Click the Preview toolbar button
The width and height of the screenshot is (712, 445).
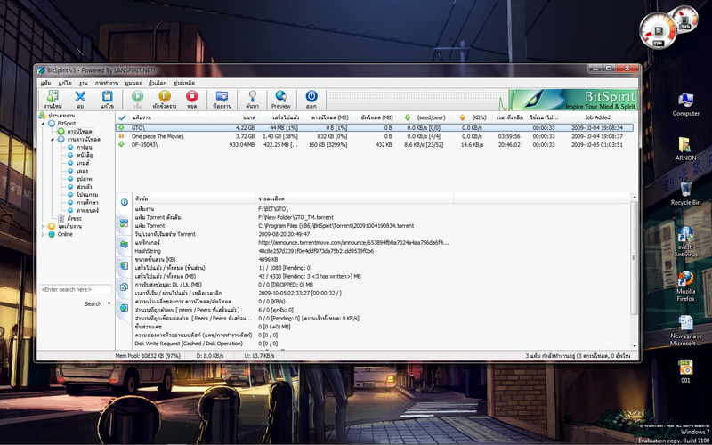click(281, 99)
